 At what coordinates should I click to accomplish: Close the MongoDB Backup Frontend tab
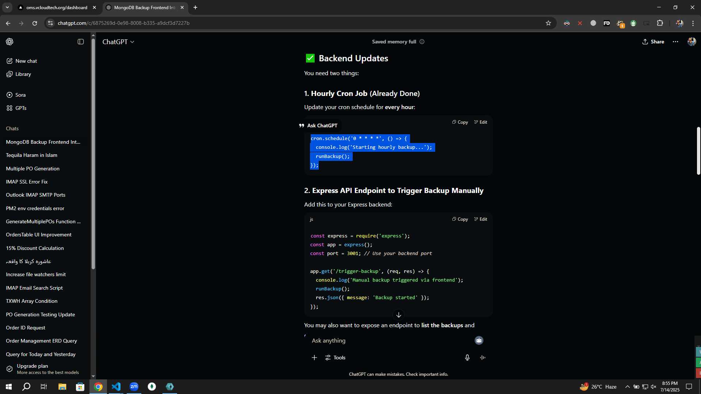pos(182,7)
